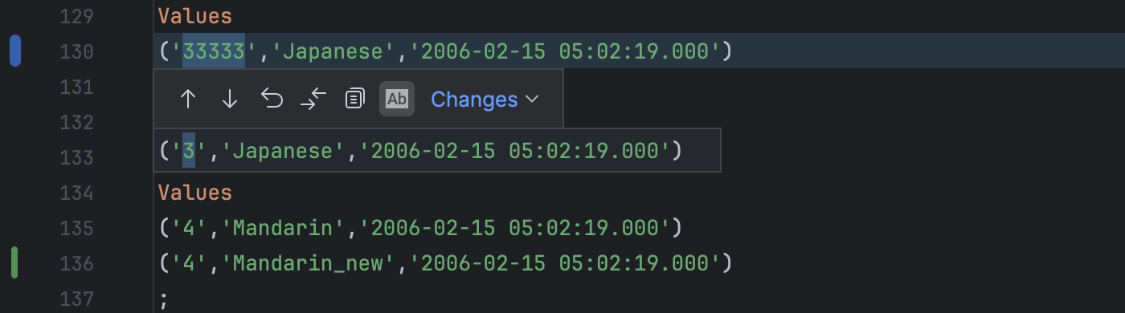
Task: Click the rollback change icon
Action: pos(272,99)
